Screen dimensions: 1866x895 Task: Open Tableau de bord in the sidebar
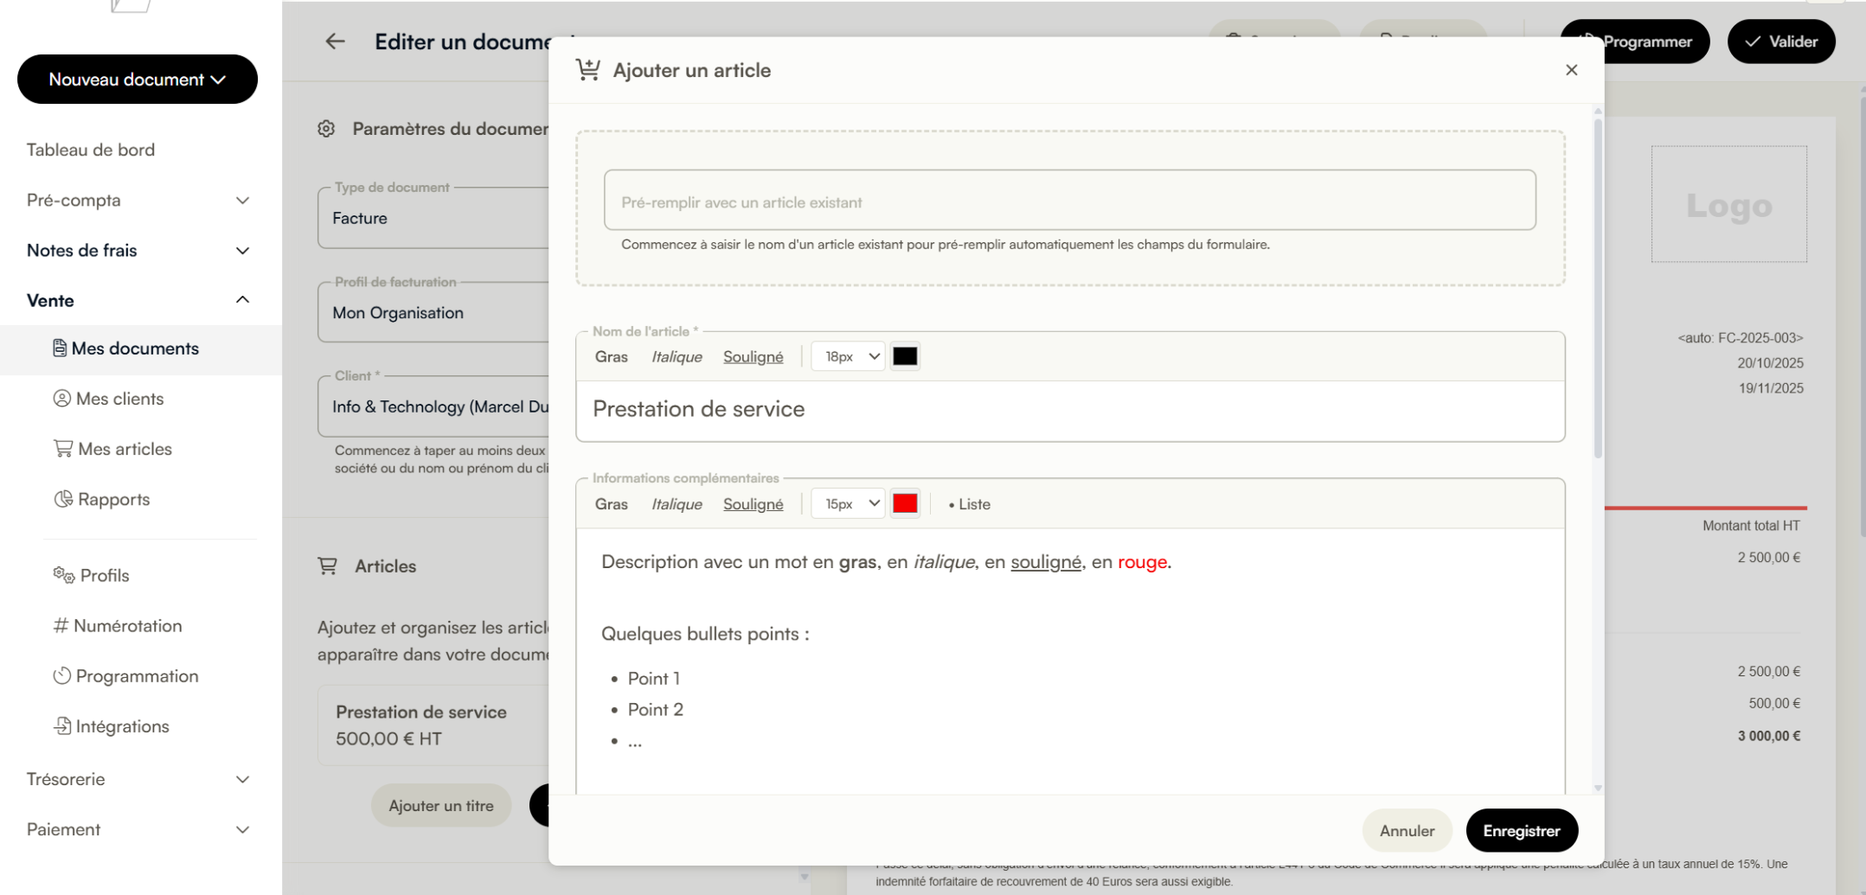[x=91, y=150]
